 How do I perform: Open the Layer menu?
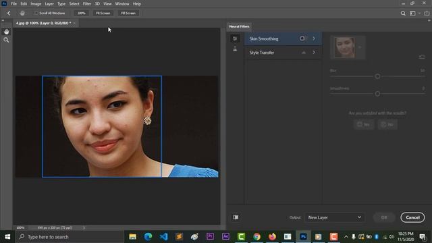(49, 4)
